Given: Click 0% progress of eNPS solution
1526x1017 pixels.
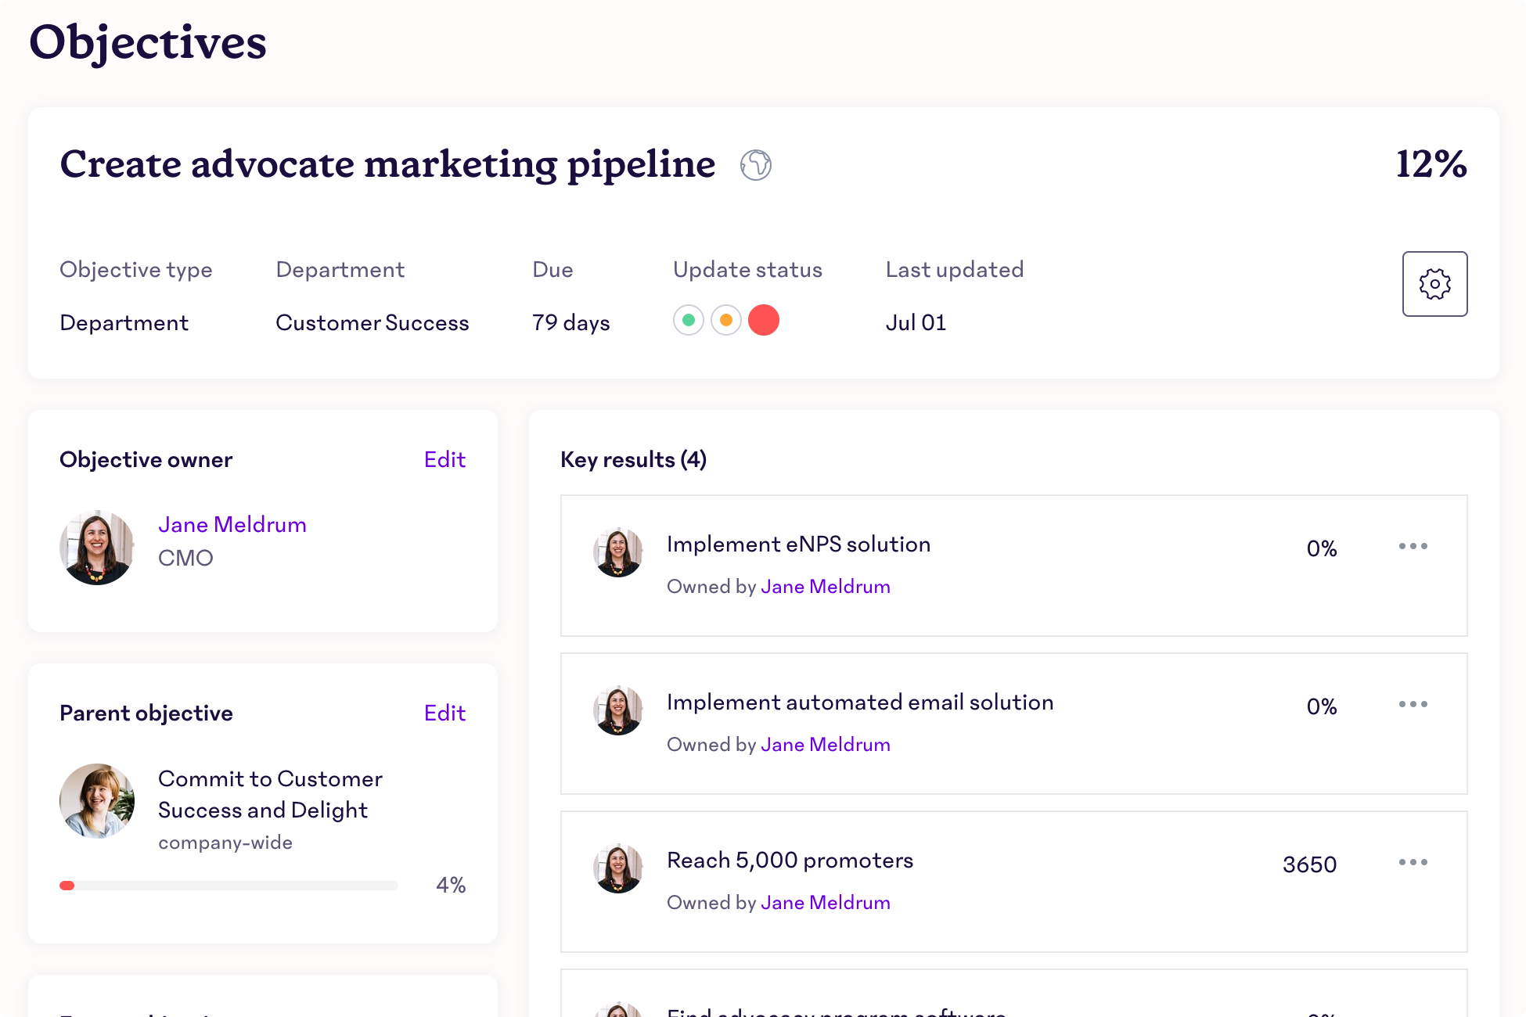Looking at the screenshot, I should pyautogui.click(x=1322, y=548).
